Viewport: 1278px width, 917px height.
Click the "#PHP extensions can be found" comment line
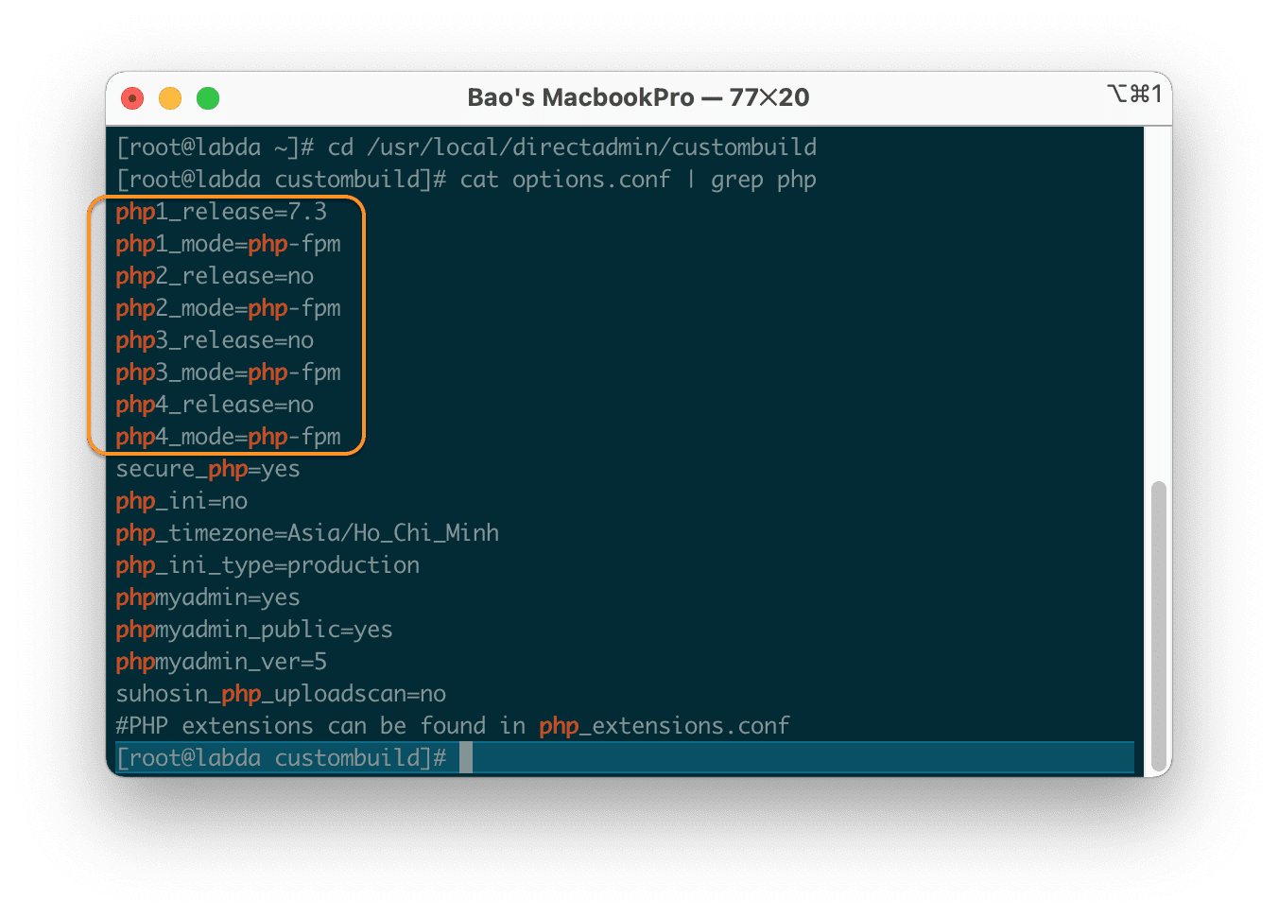pos(453,727)
